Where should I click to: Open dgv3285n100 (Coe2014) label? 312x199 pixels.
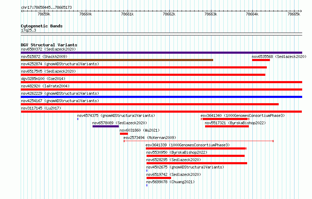(43, 79)
